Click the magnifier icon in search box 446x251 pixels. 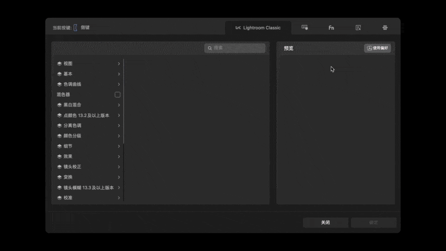pos(209,48)
